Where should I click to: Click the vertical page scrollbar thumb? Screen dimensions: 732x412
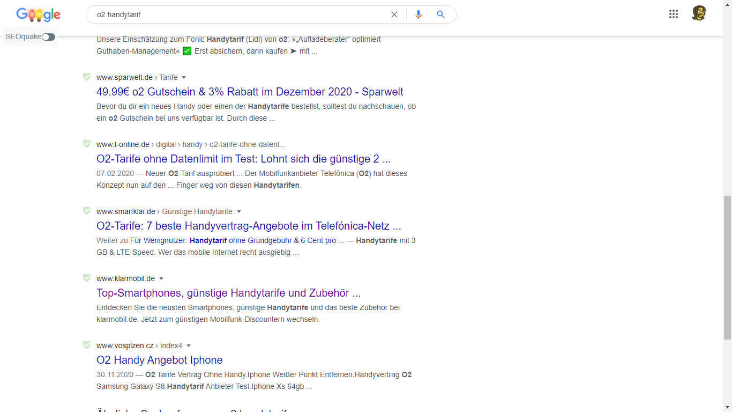727,268
